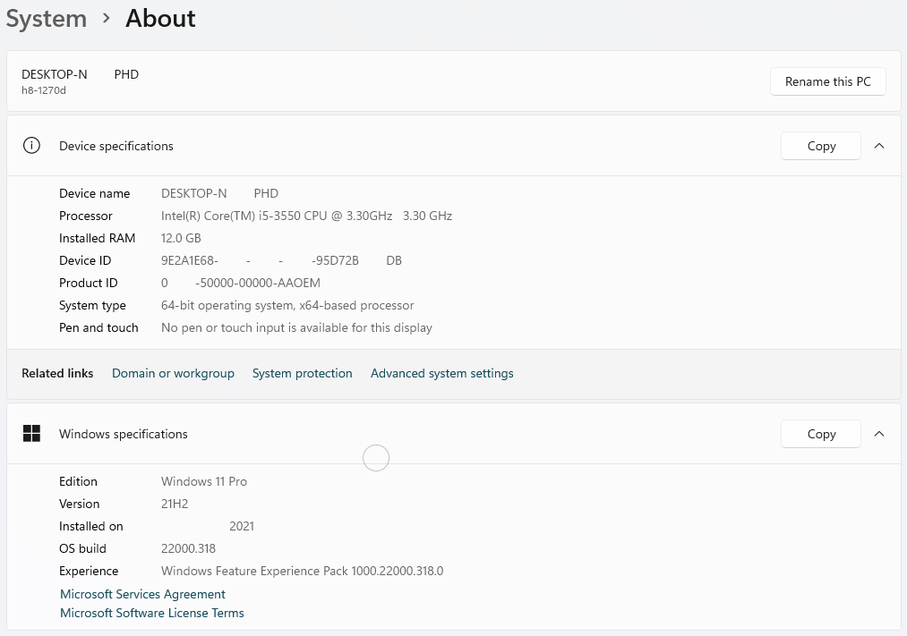Click the h8-1270d model label
This screenshot has width=907, height=636.
click(x=44, y=90)
